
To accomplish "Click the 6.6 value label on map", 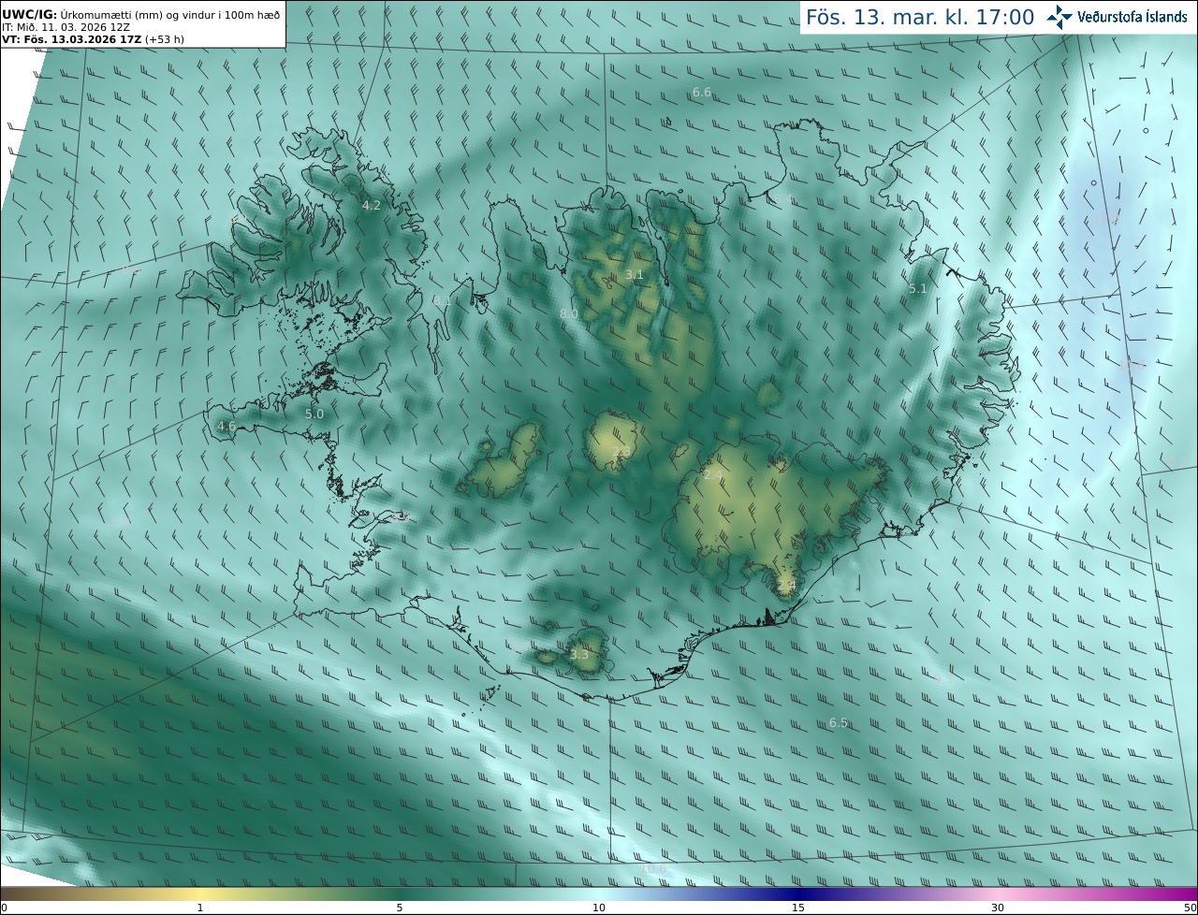I will pos(702,93).
